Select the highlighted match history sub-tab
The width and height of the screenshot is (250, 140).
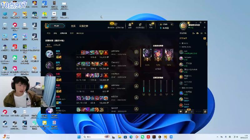pyautogui.click(x=63, y=33)
